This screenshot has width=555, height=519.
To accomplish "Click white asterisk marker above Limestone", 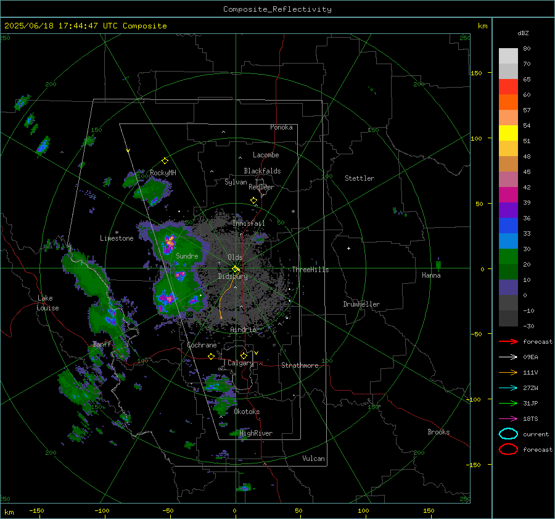I will pos(117,233).
